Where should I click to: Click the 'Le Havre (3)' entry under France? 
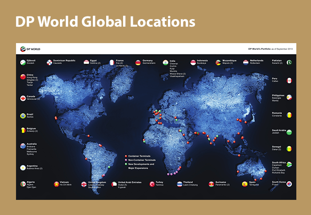122,66
